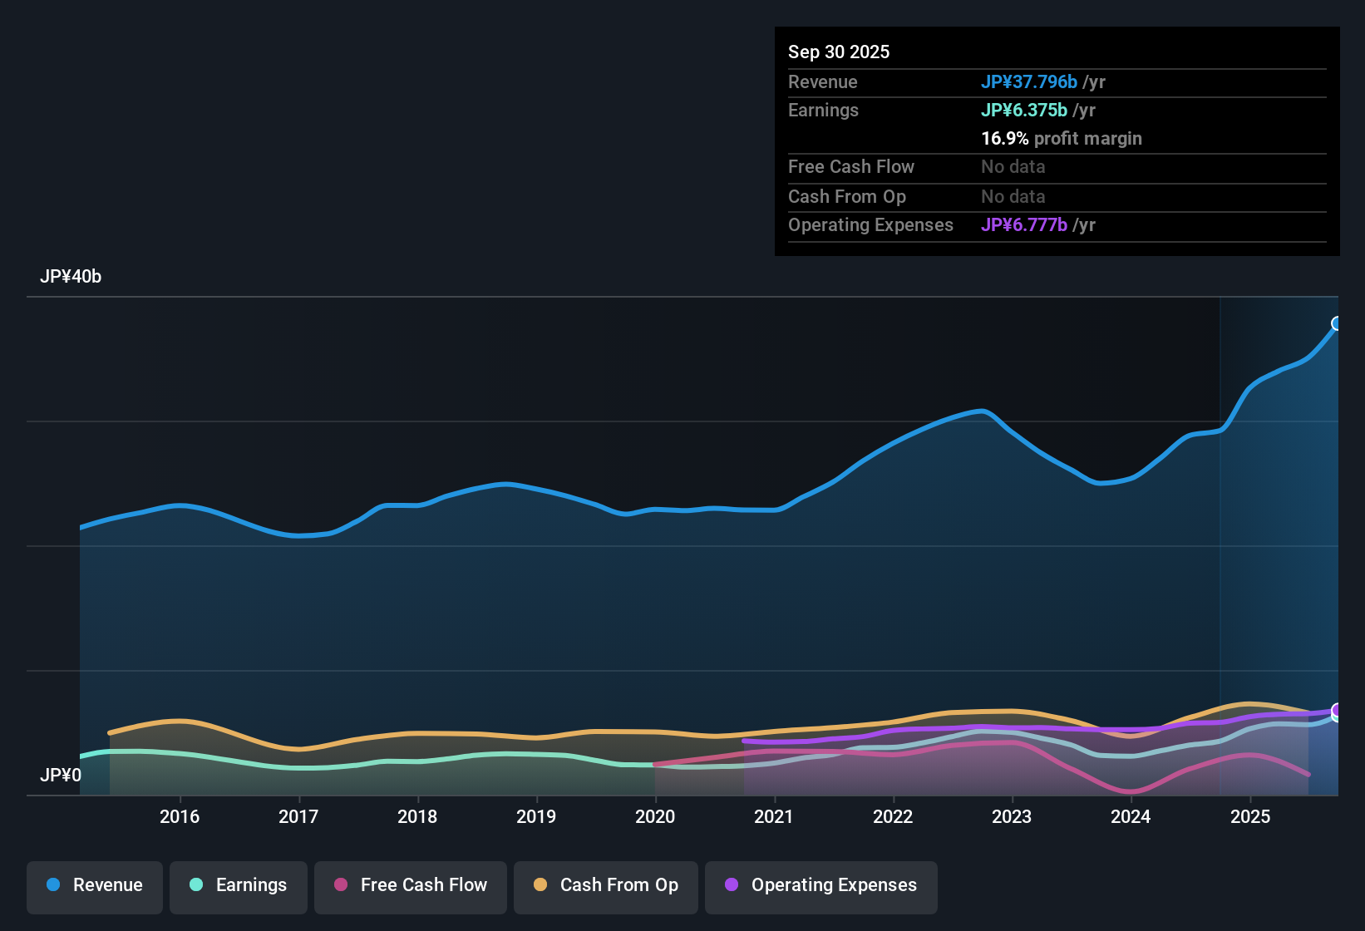Screen dimensions: 1365x931
Task: Click the JP¥37.796b Revenue value
Action: 1030,81
